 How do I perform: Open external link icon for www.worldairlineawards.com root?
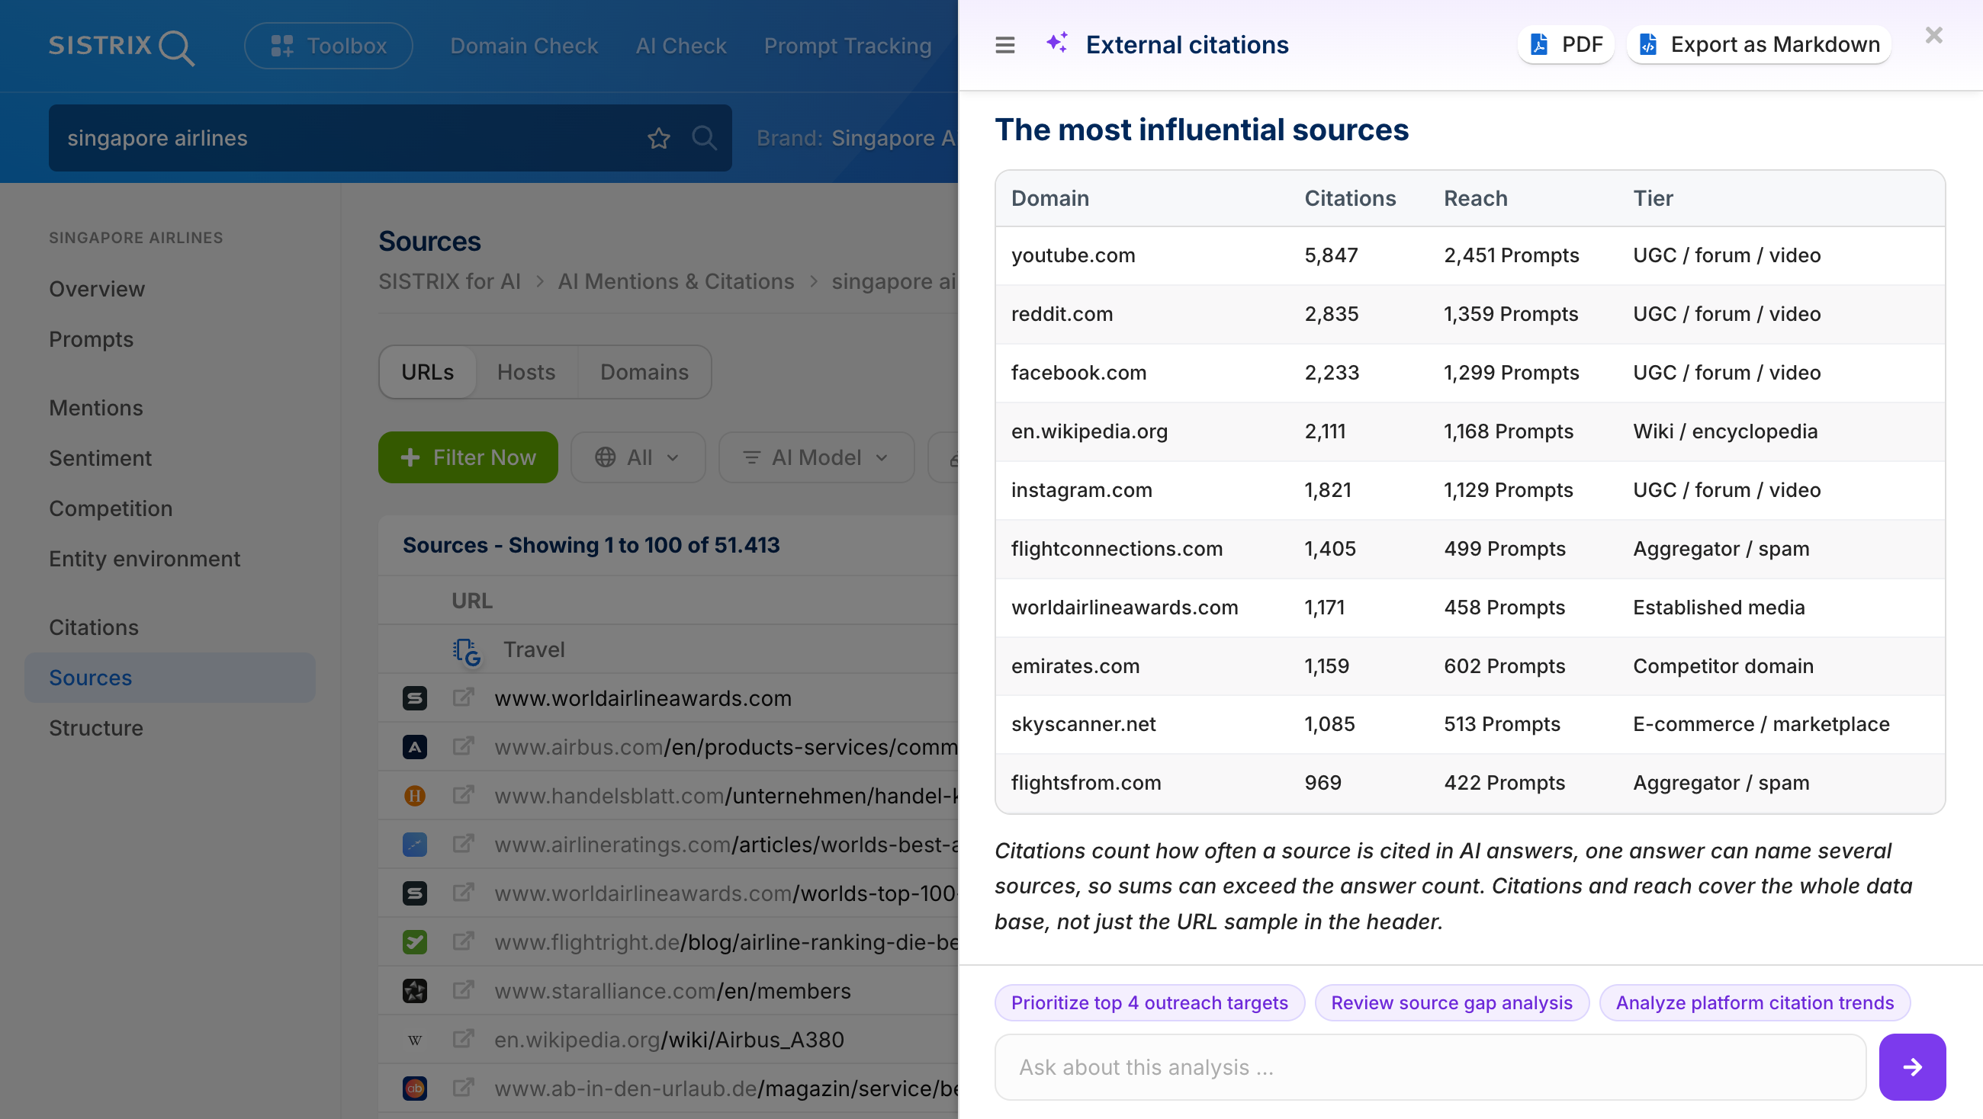point(463,697)
